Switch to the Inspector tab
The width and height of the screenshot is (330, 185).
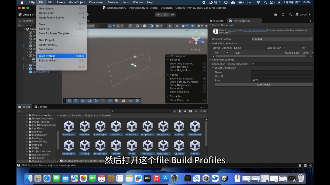click(217, 21)
